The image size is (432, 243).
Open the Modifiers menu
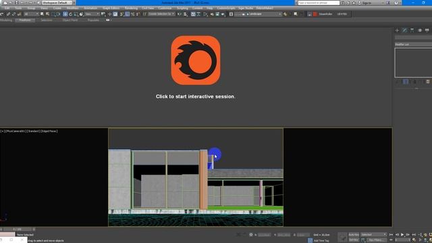(72, 8)
